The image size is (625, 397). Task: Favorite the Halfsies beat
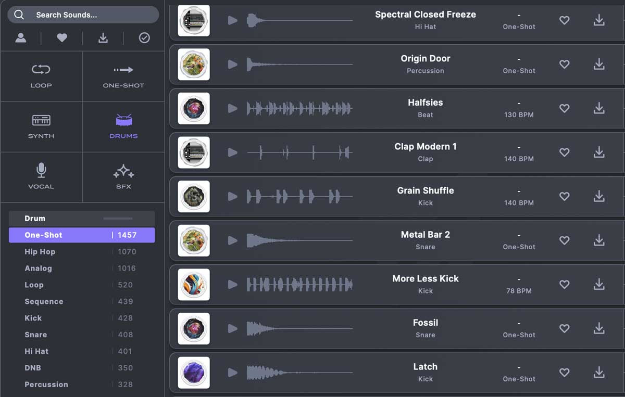[x=565, y=108]
